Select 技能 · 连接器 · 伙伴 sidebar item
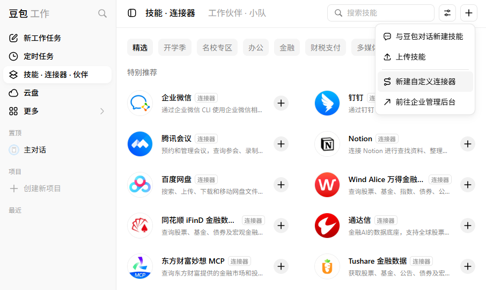Screen dimensions: 486x290 coord(57,75)
